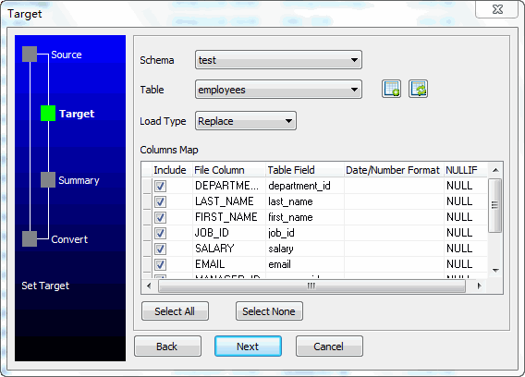
Task: Click the row selector beside DEPARTME...
Action: [147, 186]
